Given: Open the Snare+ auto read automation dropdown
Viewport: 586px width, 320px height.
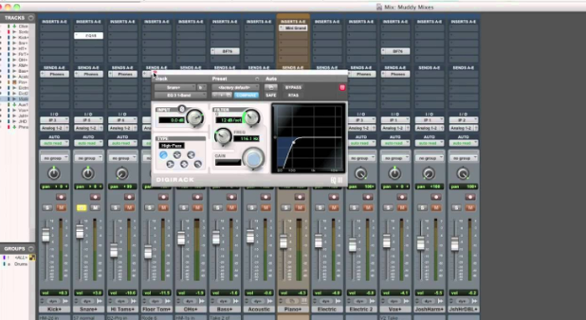Looking at the screenshot, I should tap(89, 143).
